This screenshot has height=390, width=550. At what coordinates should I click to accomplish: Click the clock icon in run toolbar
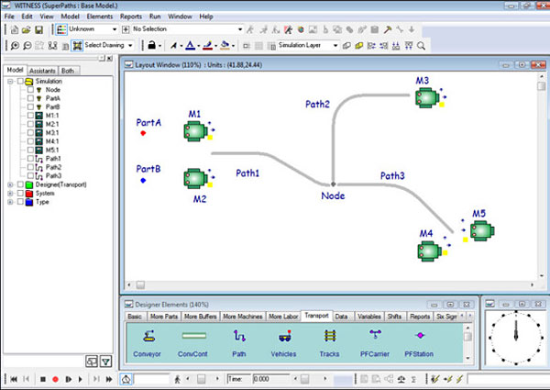[x=126, y=379]
